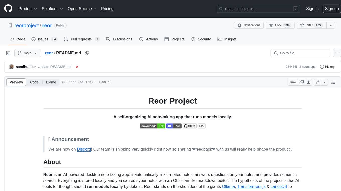
Task: Click the Sign up button
Action: [x=332, y=9]
